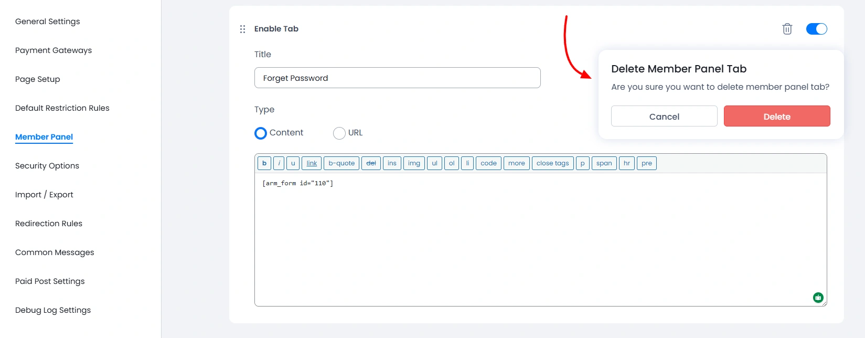Insert list item with li button
Viewport: 865px width, 338px height.
pyautogui.click(x=467, y=163)
